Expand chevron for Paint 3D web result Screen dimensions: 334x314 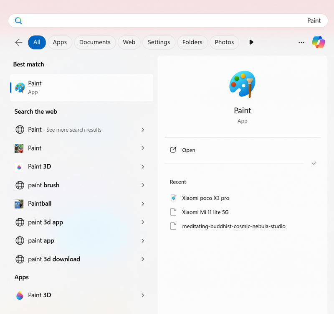tap(143, 166)
